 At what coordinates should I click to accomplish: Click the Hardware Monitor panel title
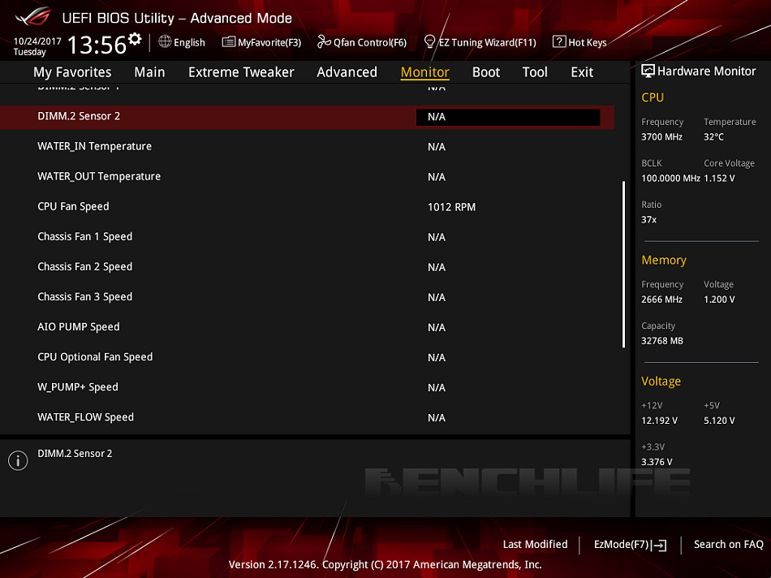[x=706, y=71]
